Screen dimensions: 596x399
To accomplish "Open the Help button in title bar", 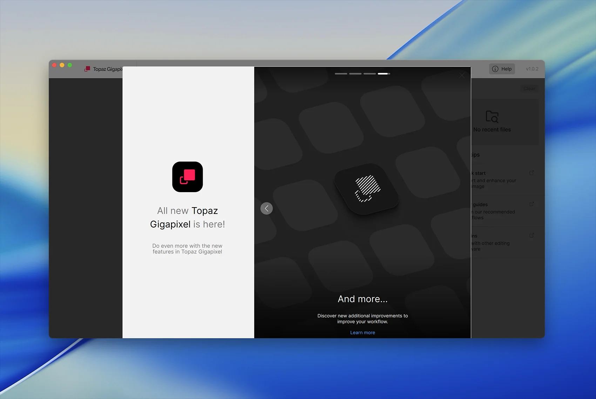I will pos(502,69).
